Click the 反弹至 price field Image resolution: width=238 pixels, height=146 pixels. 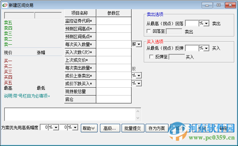[177, 57]
